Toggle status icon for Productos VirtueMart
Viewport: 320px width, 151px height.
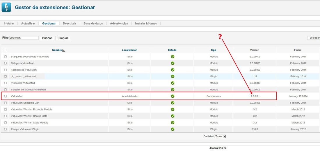(173, 83)
